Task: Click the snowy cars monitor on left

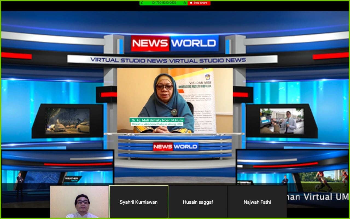Action: (68, 121)
